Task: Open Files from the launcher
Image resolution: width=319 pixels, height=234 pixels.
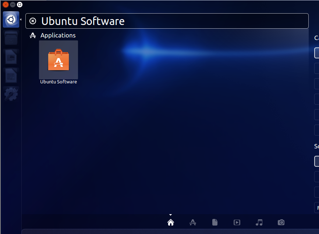Action: pyautogui.click(x=11, y=38)
